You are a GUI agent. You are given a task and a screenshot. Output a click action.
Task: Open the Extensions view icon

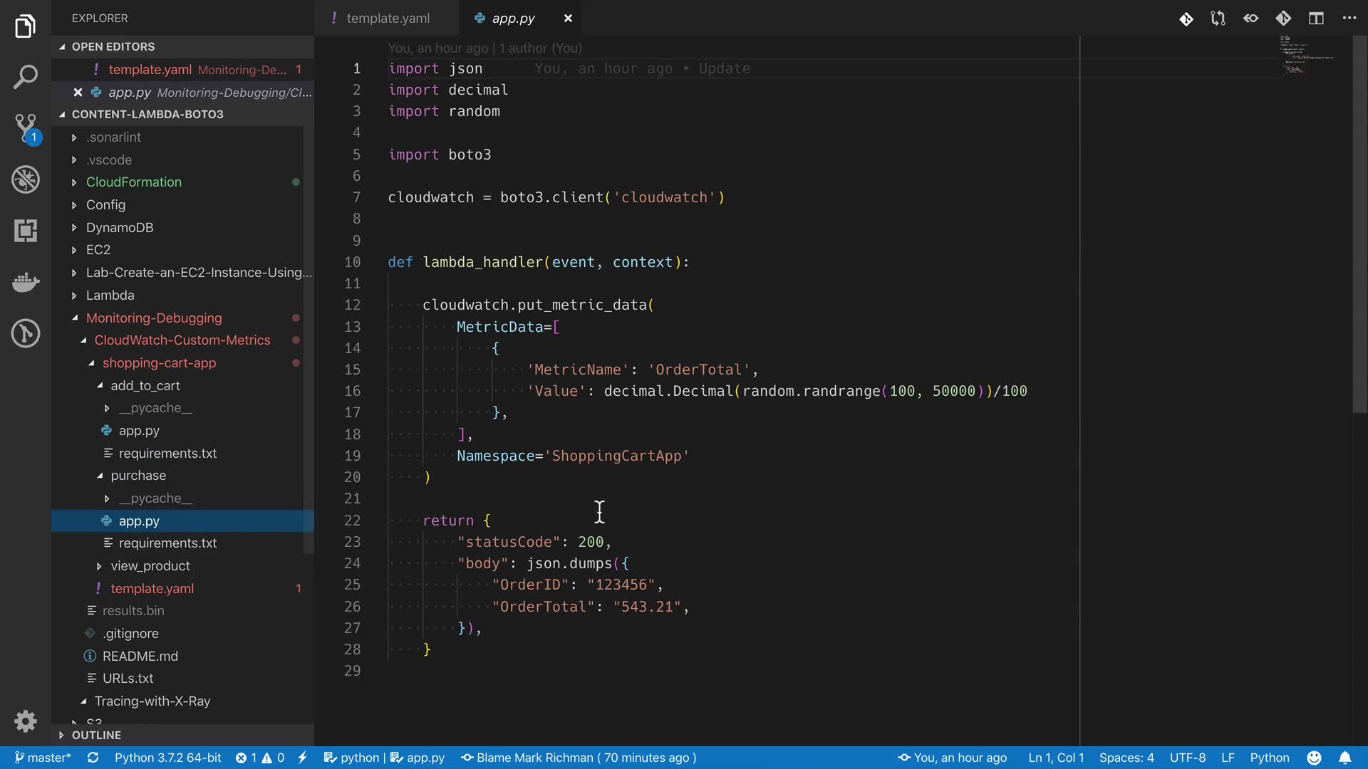[x=26, y=231]
